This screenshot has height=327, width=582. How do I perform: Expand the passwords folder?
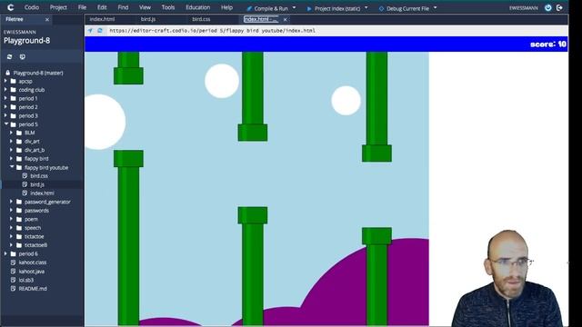tap(11, 210)
